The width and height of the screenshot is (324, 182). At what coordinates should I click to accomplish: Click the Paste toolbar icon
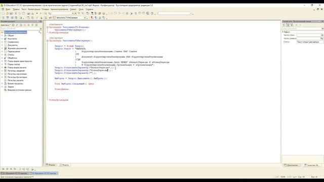24,14
